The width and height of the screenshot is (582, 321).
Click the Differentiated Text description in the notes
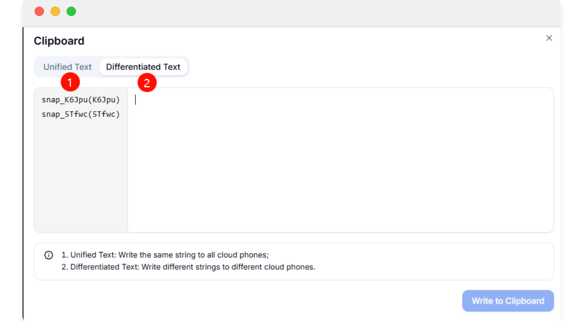click(188, 267)
